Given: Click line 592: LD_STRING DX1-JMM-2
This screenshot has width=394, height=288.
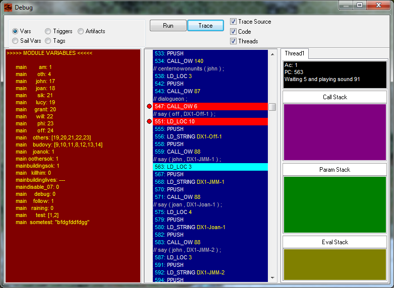Looking at the screenshot, I should click(210, 272).
